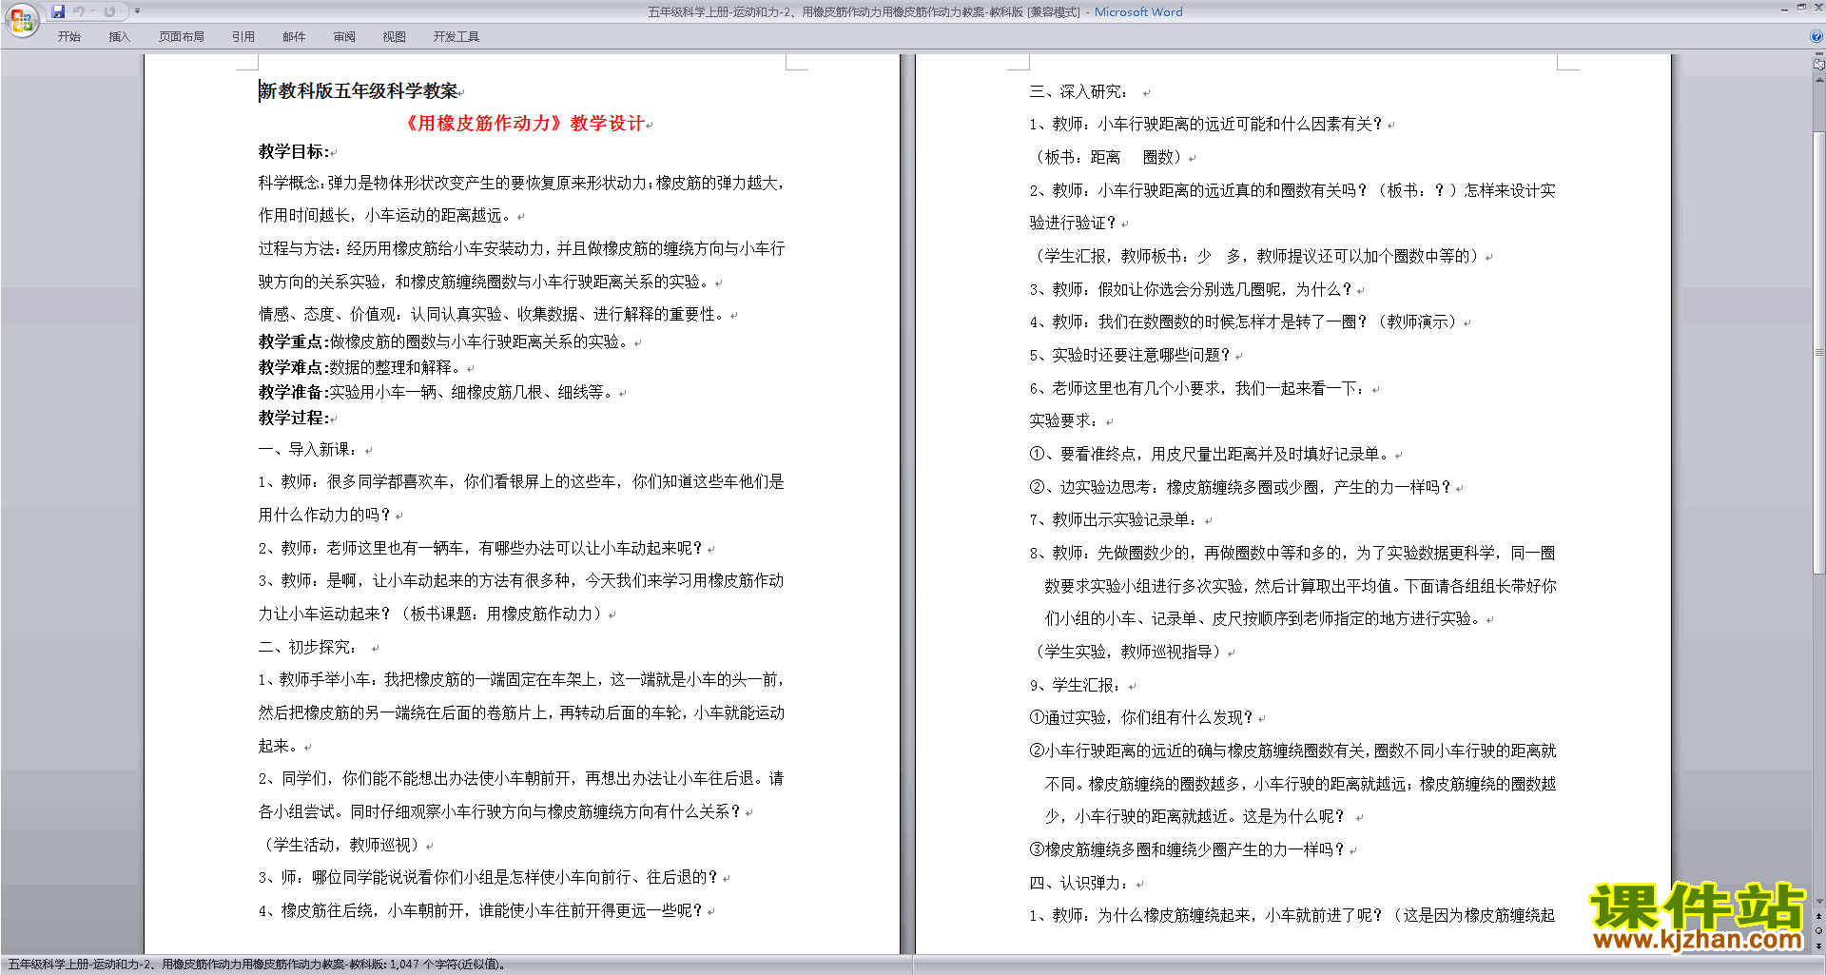1826x975 pixels.
Task: Click the Save icon in quick access toolbar
Action: (x=58, y=11)
